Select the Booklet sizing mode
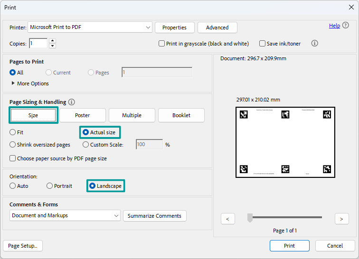Image resolution: width=359 pixels, height=259 pixels. coord(181,115)
